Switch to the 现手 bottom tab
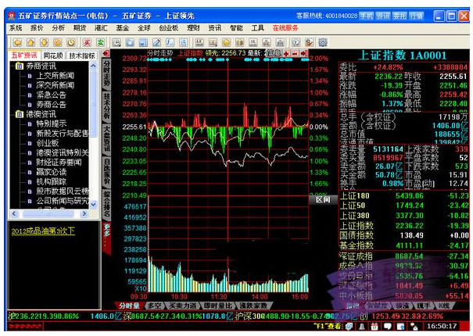The image size is (473, 336). click(423, 306)
